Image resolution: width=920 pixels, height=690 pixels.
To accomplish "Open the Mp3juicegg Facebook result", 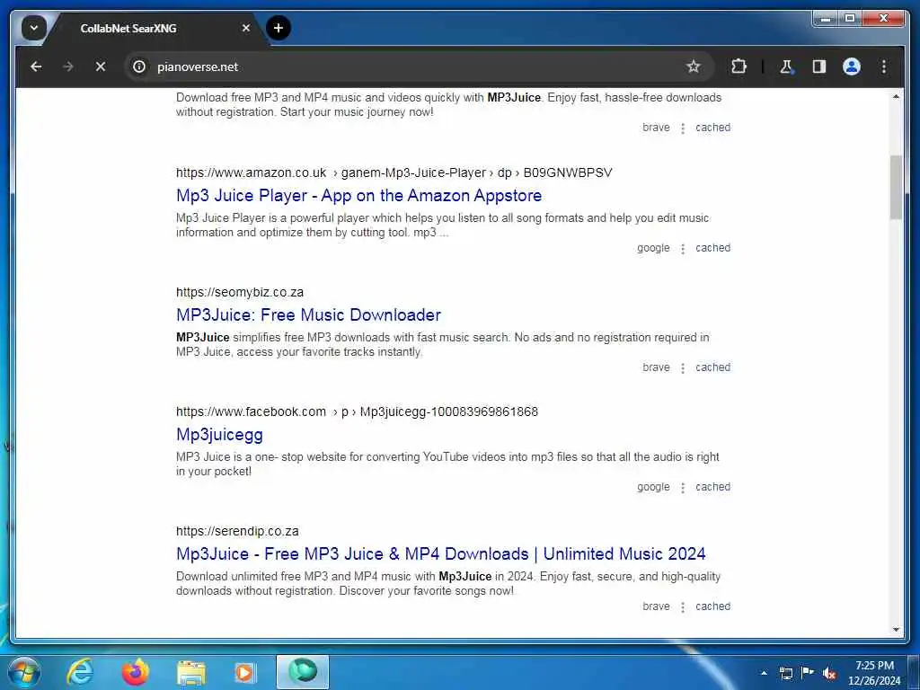I will coord(219,435).
